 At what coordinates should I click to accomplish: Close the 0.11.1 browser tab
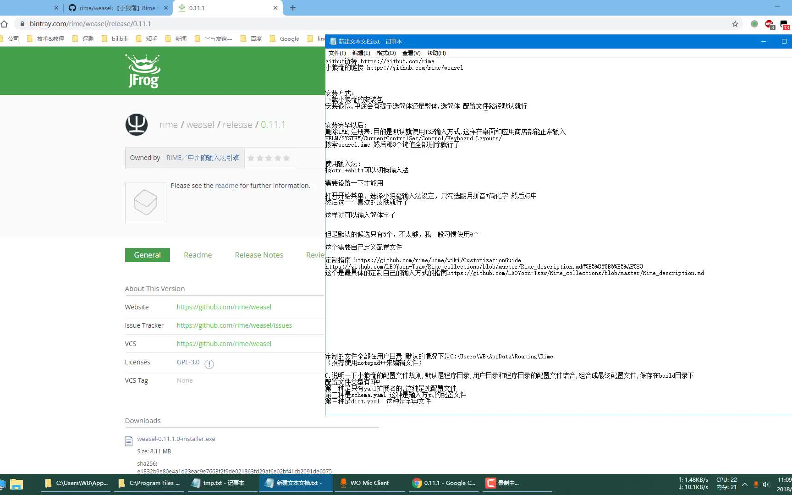pyautogui.click(x=275, y=8)
